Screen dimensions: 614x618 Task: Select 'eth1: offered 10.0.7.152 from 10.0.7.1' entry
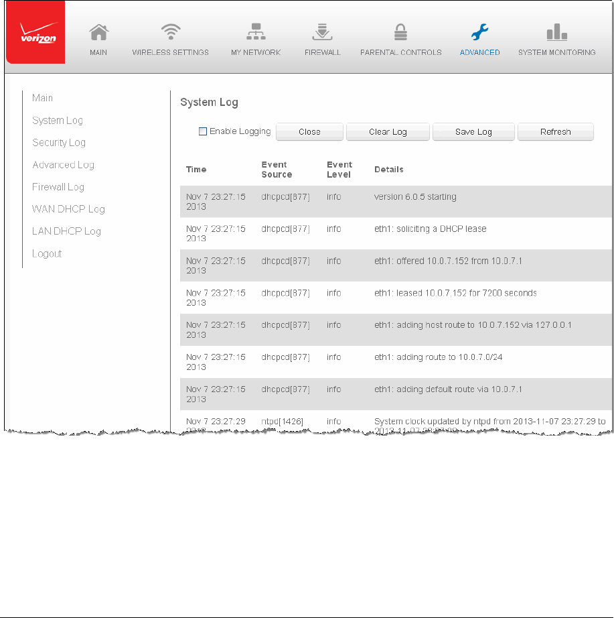[x=396, y=265]
